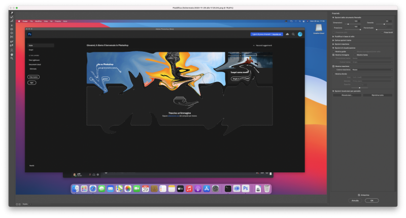
Task: Click the Opacità value field
Action: (x=363, y=85)
